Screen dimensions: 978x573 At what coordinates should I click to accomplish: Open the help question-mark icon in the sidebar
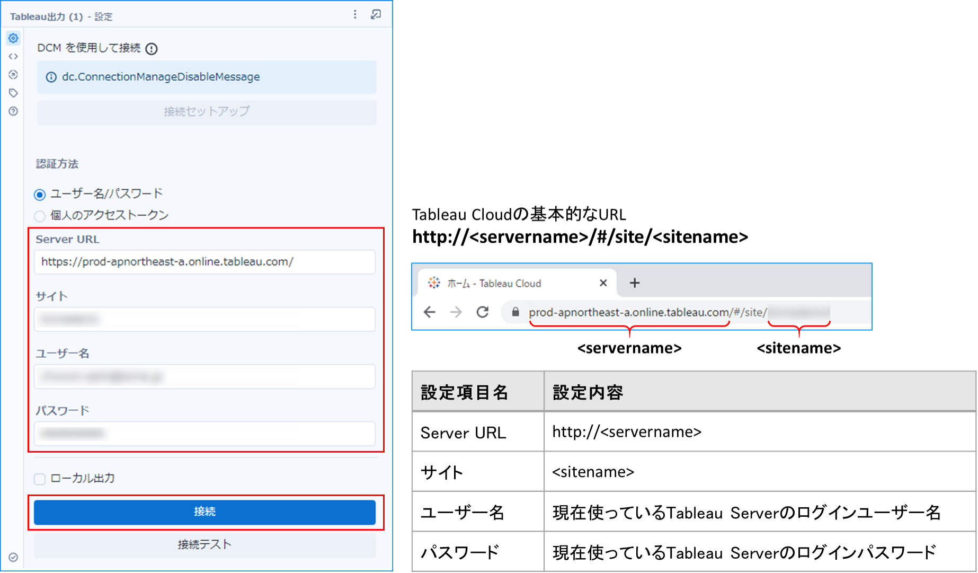coord(13,111)
